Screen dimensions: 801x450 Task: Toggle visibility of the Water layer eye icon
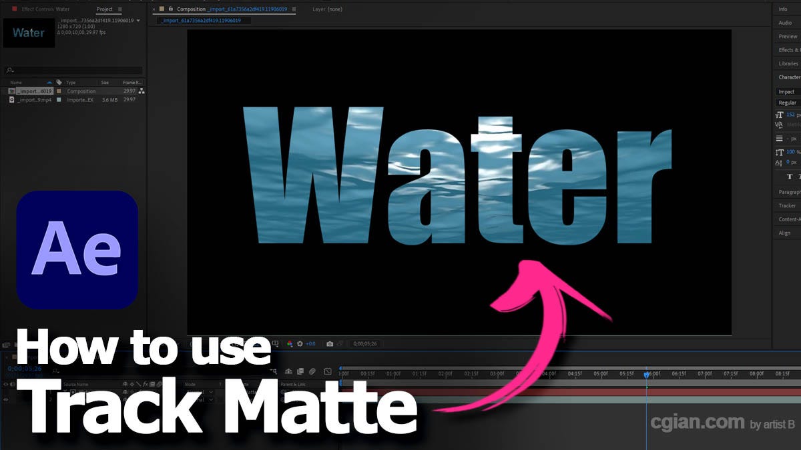tap(6, 391)
